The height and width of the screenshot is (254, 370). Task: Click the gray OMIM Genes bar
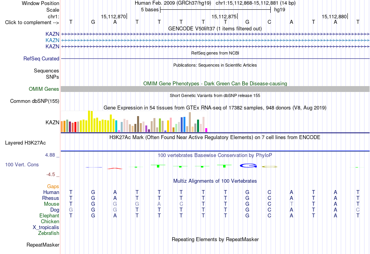click(x=215, y=89)
